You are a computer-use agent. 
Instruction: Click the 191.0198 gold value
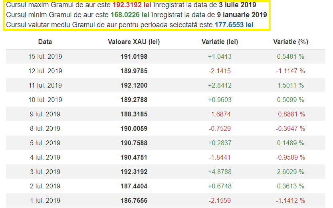134,56
